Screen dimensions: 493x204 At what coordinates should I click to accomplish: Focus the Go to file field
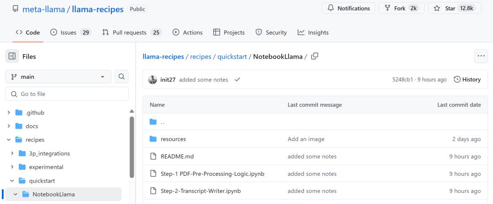pyautogui.click(x=67, y=94)
